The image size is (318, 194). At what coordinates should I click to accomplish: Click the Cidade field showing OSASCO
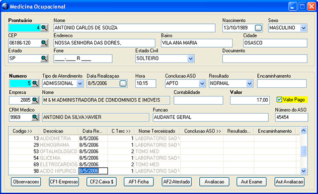point(275,43)
